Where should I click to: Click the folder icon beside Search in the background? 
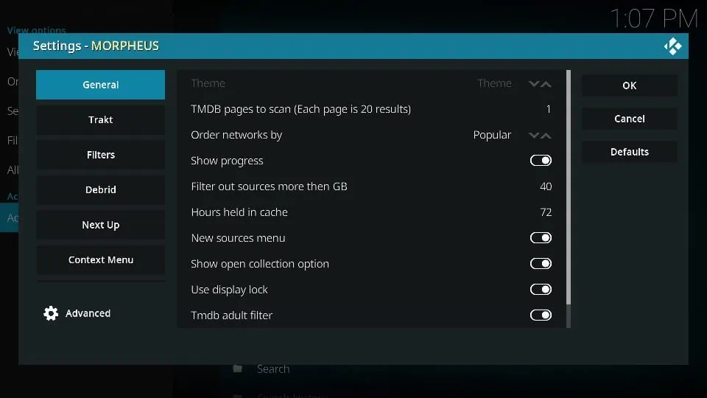[238, 369]
